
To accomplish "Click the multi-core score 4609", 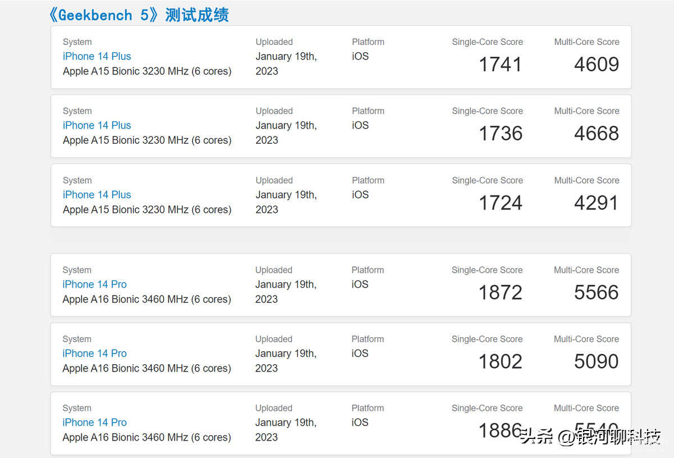I will pos(596,65).
